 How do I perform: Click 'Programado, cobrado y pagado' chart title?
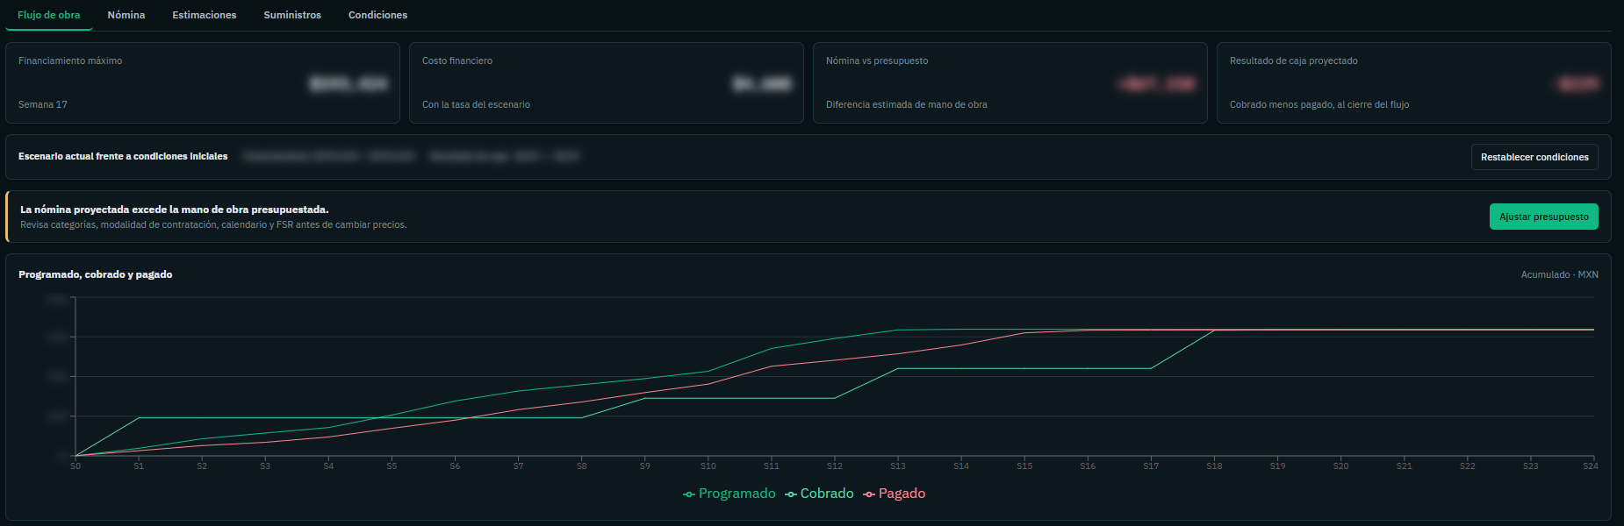coord(96,274)
